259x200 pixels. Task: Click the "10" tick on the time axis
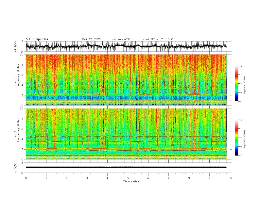tap(230, 178)
